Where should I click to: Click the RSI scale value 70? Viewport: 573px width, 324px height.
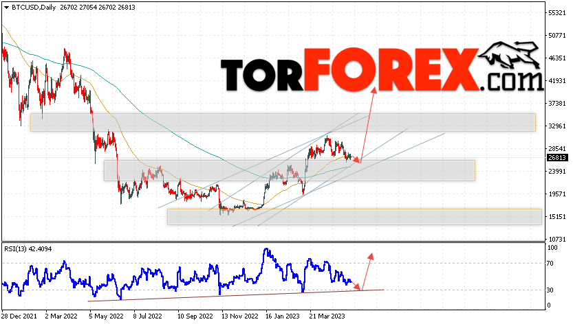pyautogui.click(x=550, y=264)
